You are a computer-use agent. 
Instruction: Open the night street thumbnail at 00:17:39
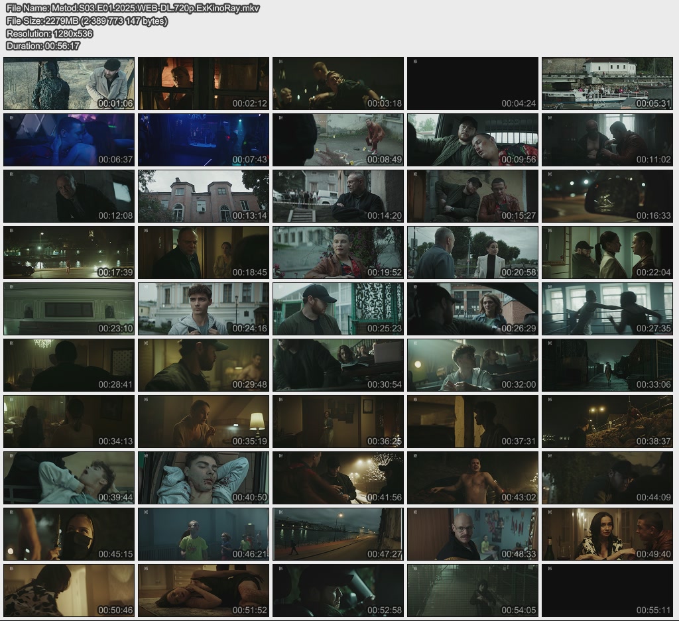(x=69, y=253)
